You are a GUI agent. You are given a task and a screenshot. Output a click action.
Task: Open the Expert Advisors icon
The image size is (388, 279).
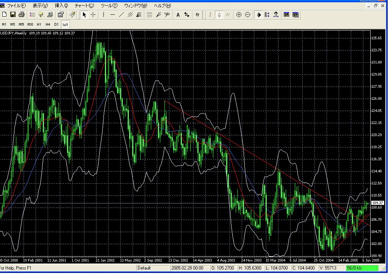coord(276,15)
